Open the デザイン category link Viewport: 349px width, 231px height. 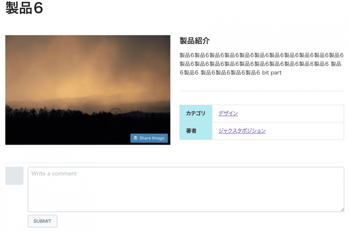click(228, 113)
